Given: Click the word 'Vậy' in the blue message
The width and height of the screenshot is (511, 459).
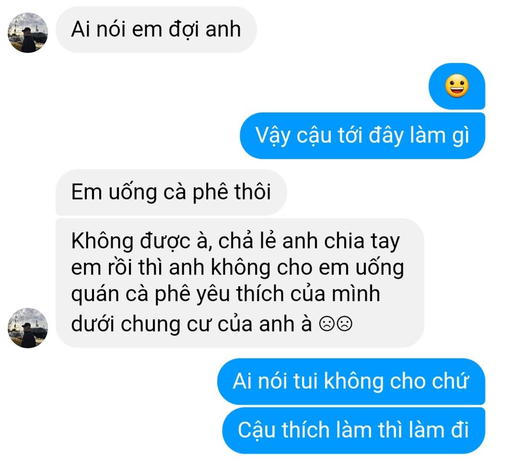Looking at the screenshot, I should pyautogui.click(x=273, y=136).
